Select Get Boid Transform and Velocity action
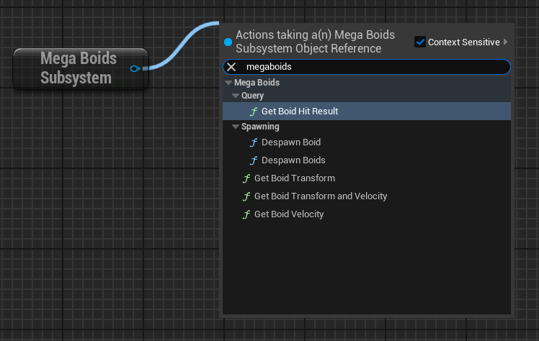This screenshot has height=341, width=539. point(321,196)
